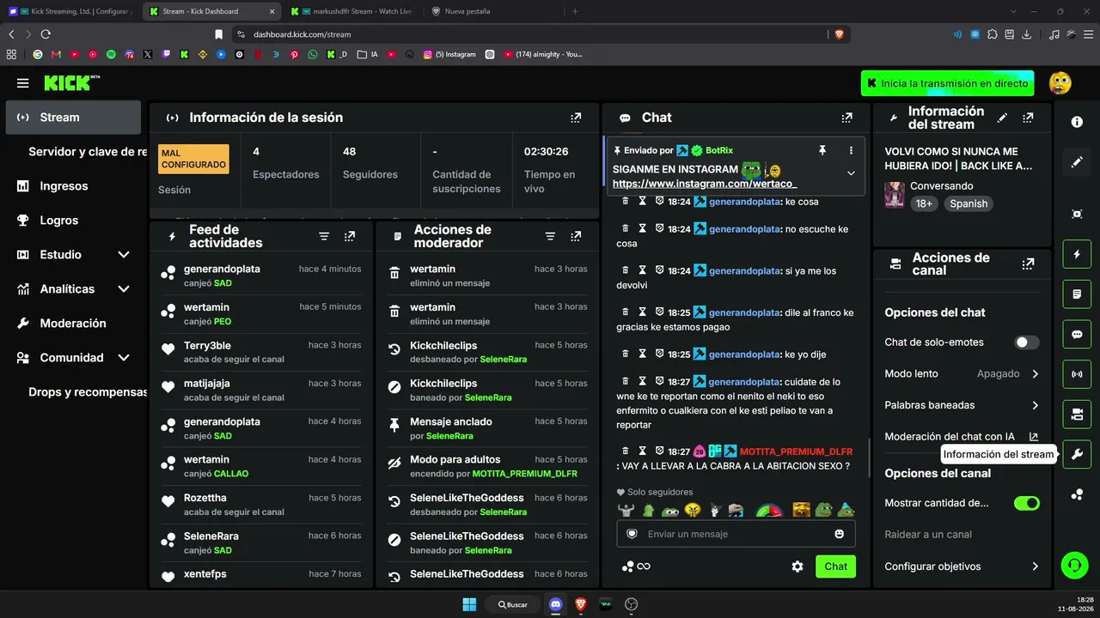Open Discord from the Windows taskbar

555,604
